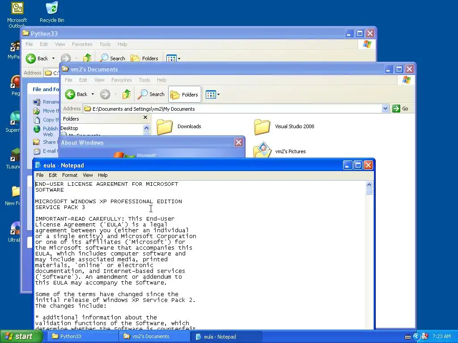Click the on-screen keyboard tray icon
This screenshot has height=343, width=458.
coord(408,337)
